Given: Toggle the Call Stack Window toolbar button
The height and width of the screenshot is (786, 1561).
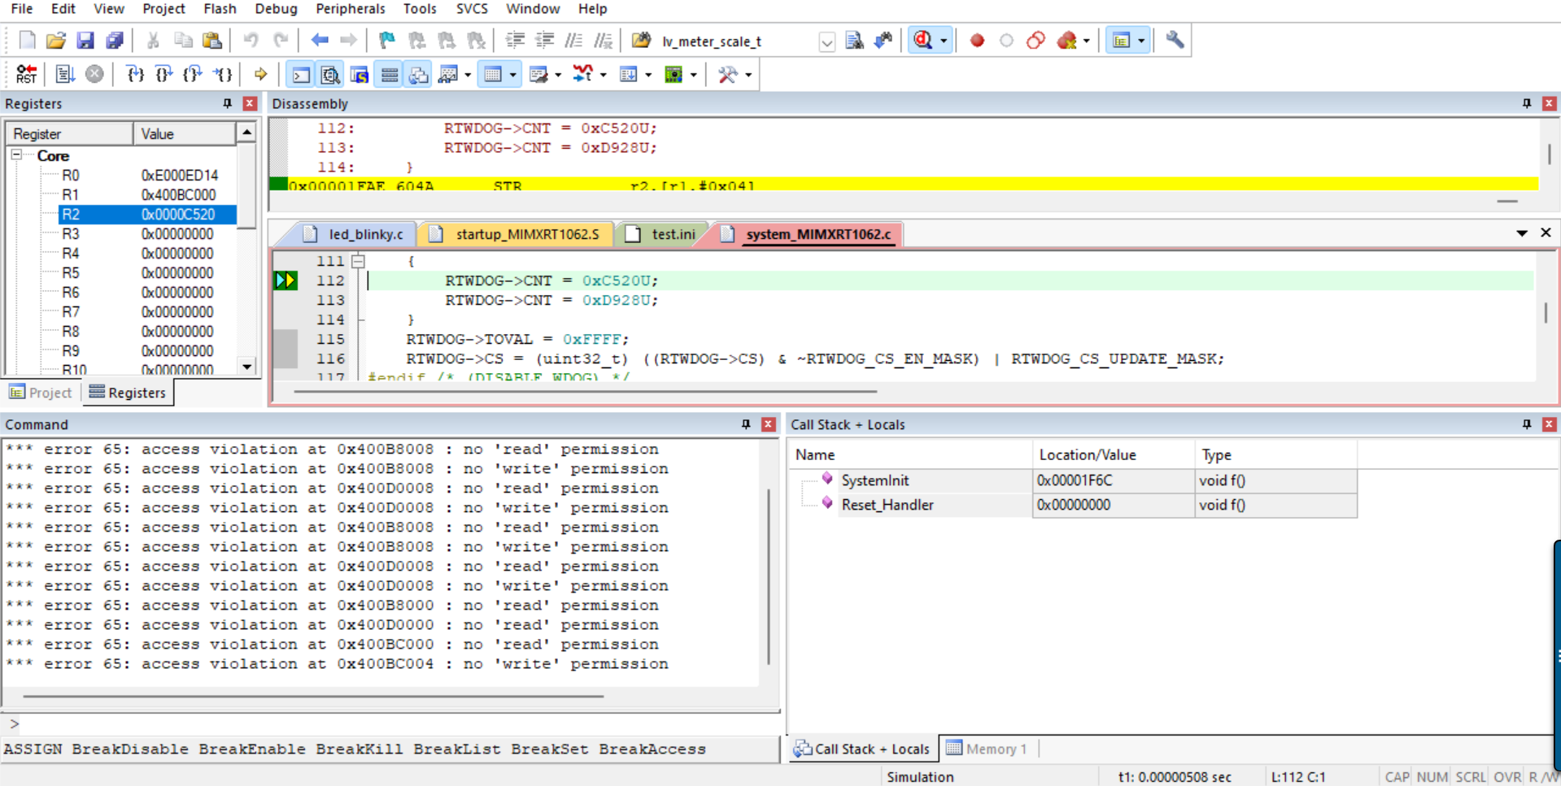Looking at the screenshot, I should [419, 75].
